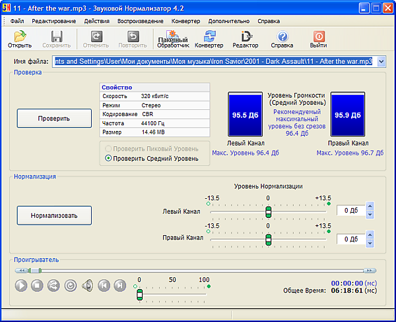Expand the Имя файла path dropdown
This screenshot has height=322, width=396.
click(380, 61)
